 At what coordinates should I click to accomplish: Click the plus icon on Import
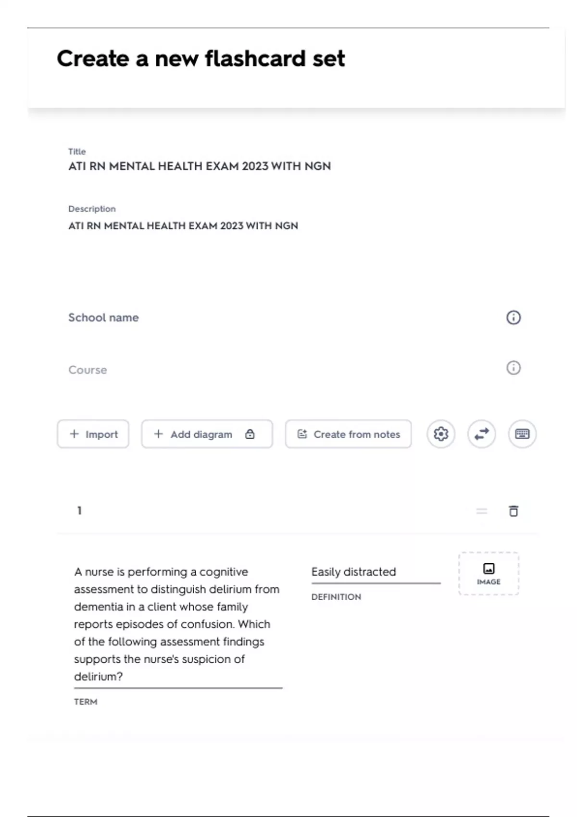[x=74, y=434]
